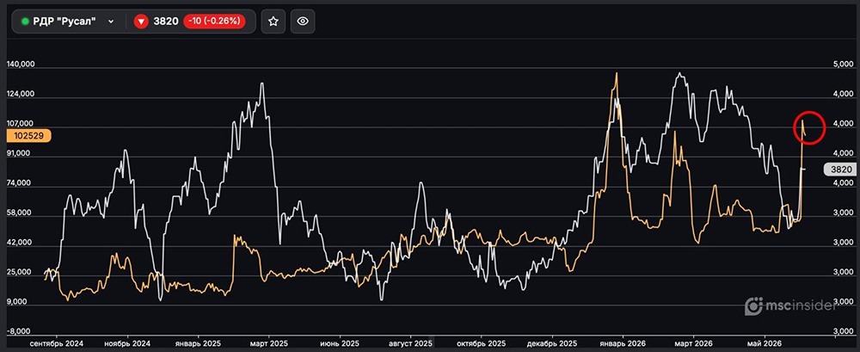Click the 5,000 right axis label

click(x=842, y=65)
